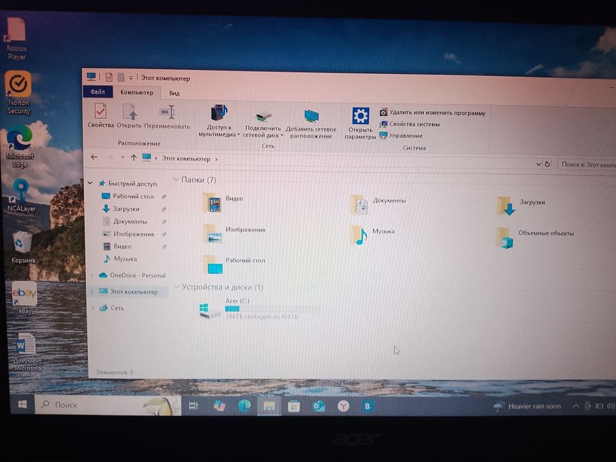616x462 pixels.
Task: Switch to the Вид ribbon tab
Action: (174, 93)
